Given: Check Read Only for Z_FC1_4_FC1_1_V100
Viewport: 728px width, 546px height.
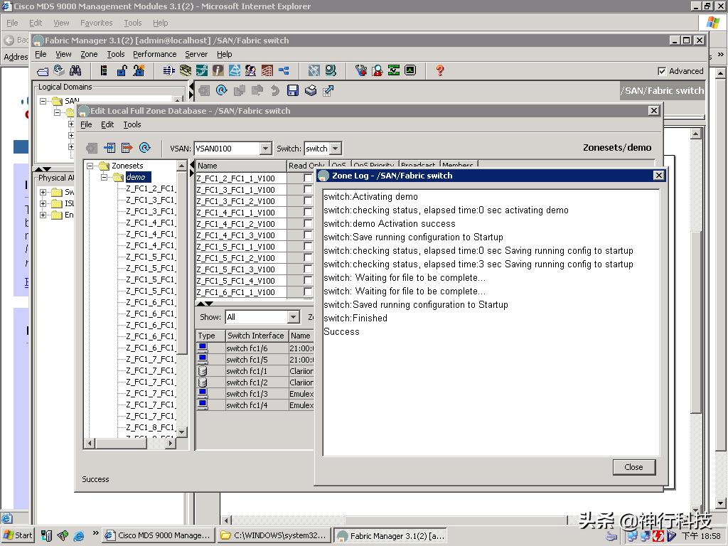Looking at the screenshot, I should [308, 213].
